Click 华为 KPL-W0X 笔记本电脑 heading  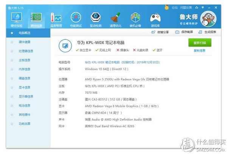(101, 42)
